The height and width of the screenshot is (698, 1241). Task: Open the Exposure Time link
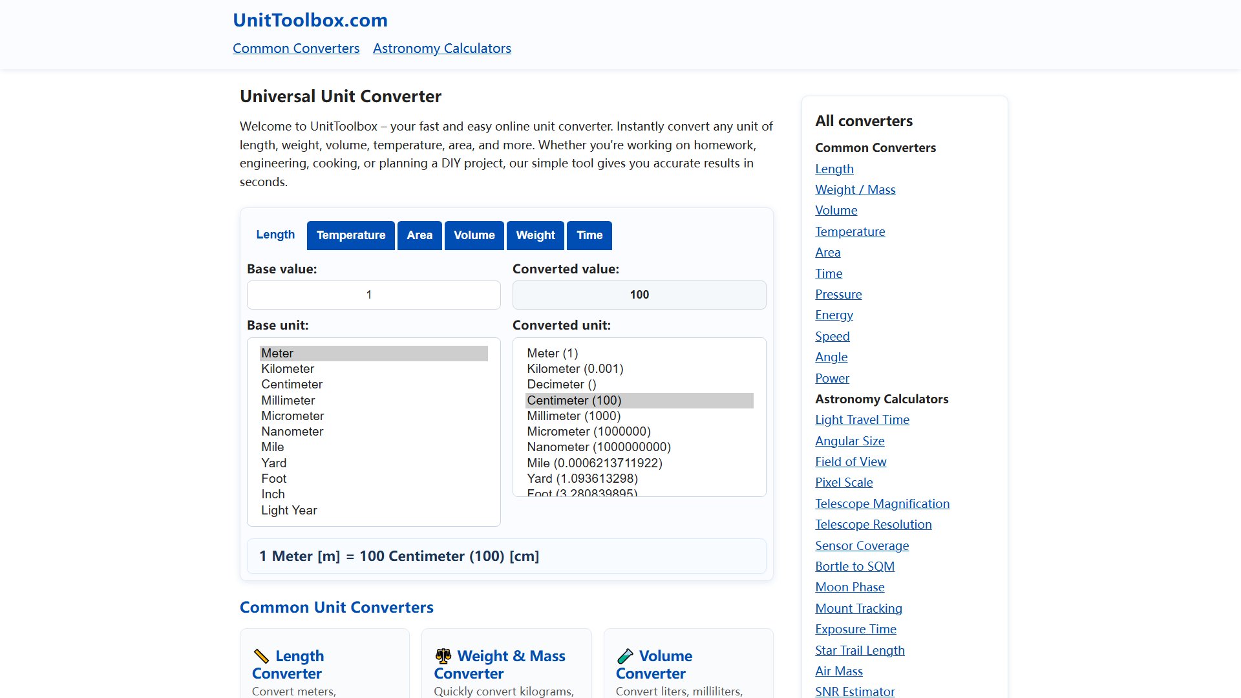click(x=856, y=629)
